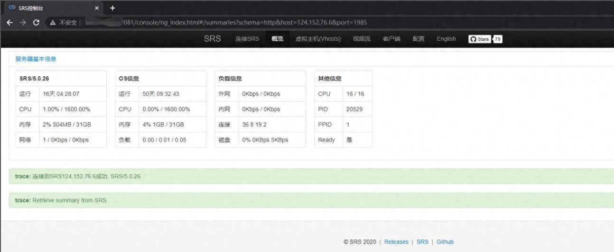Click the 外网 row label
Screen dimensions: 614x252
pos(224,94)
